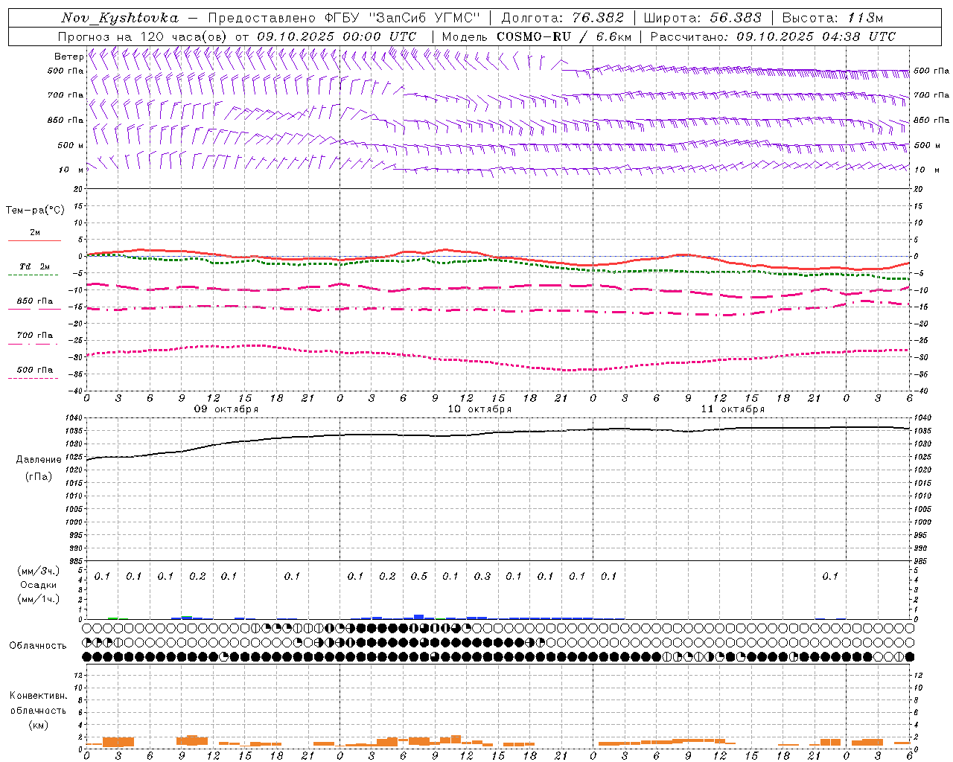Click the '(гПа)' unit label under Давление
Screen dimensions: 953x762
click(39, 476)
